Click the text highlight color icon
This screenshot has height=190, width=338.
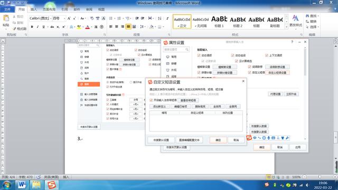(79, 27)
